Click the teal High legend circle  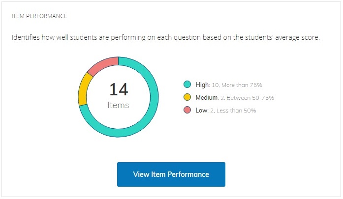(x=187, y=85)
